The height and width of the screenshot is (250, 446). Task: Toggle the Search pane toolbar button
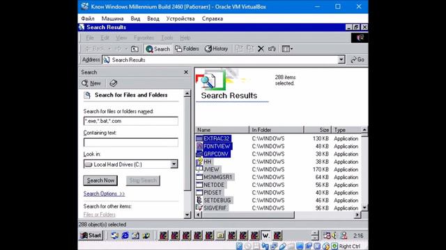tap(158, 49)
